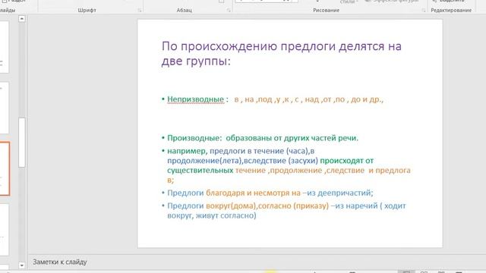The image size is (486, 273).
Task: Click the slide panel scroll-up arrow
Action: [22, 19]
